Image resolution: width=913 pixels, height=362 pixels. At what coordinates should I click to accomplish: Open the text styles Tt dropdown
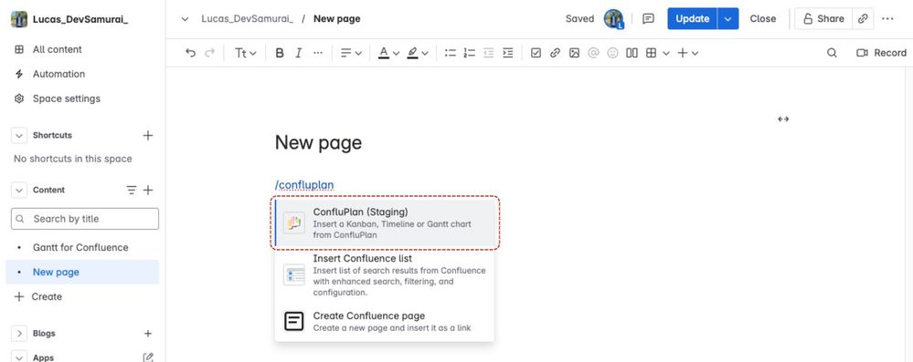pos(245,53)
